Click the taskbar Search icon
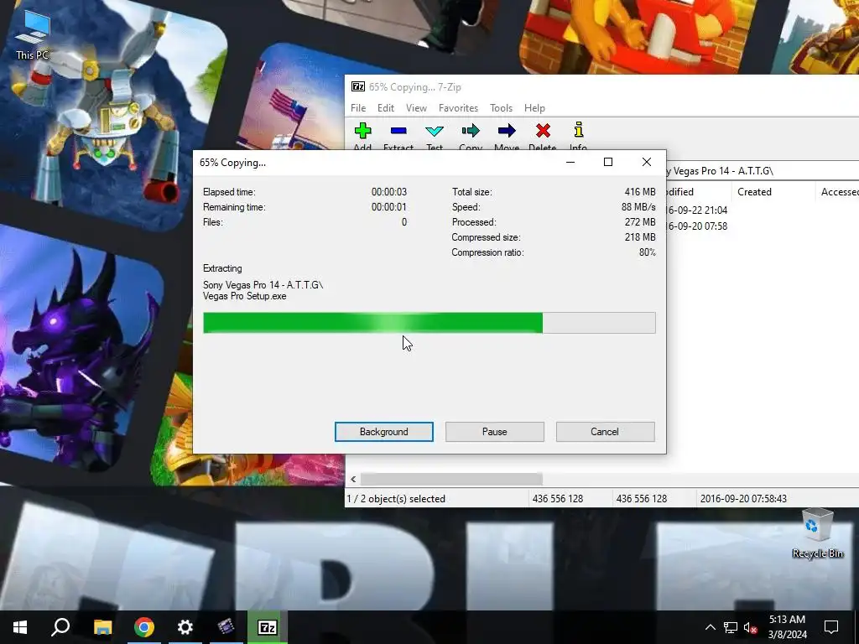The image size is (859, 644). coord(60,627)
